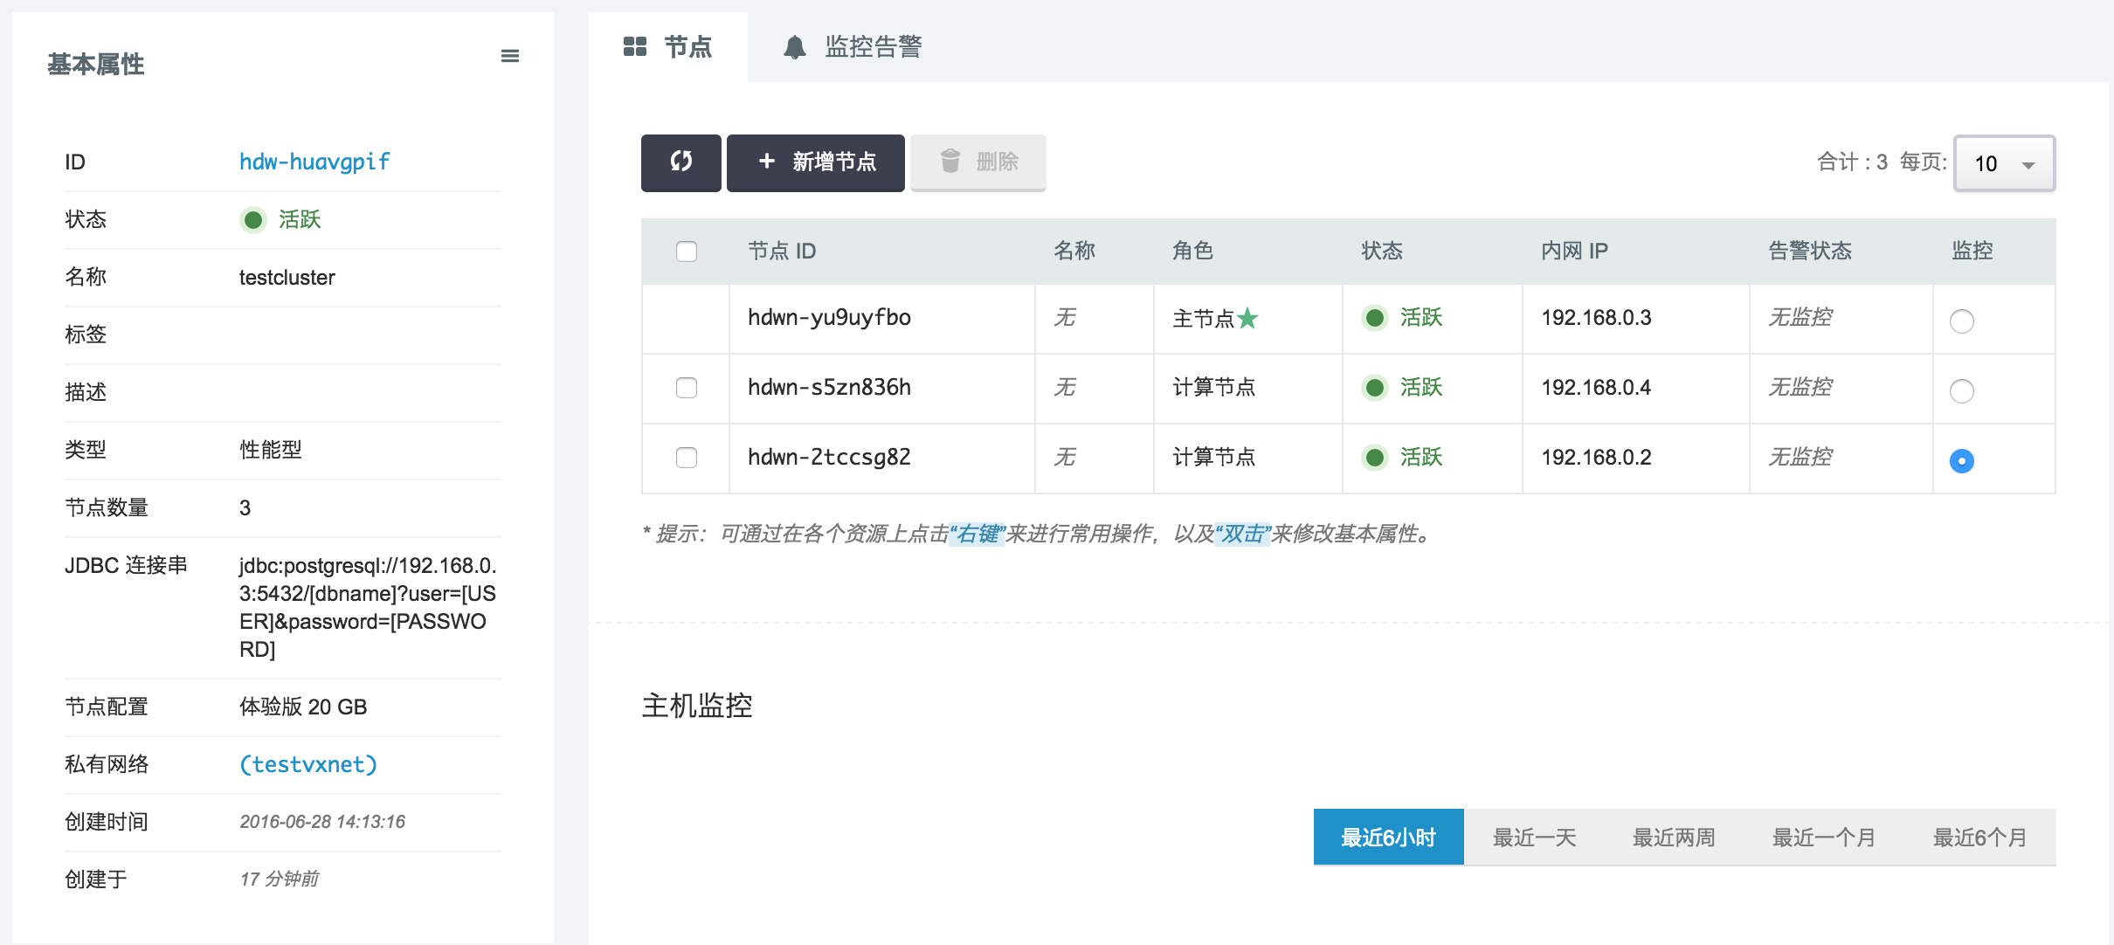2114x945 pixels.
Task: Click the creation time 2016-06-28 14:13:16
Action: tap(322, 822)
